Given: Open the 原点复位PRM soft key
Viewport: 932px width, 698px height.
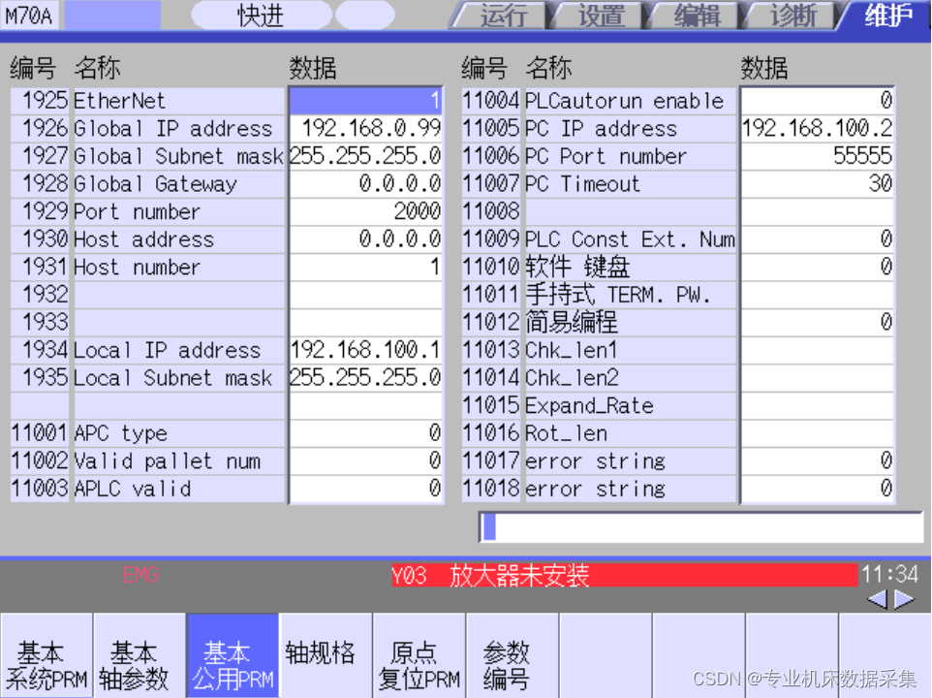Looking at the screenshot, I should tap(418, 655).
